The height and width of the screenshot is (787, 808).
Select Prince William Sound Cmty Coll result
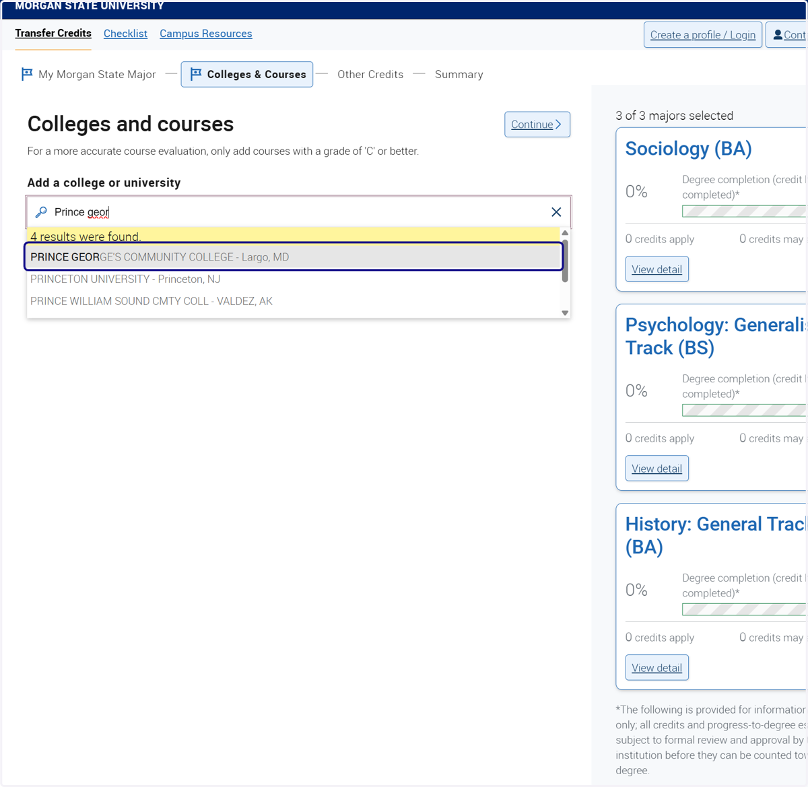pyautogui.click(x=294, y=301)
